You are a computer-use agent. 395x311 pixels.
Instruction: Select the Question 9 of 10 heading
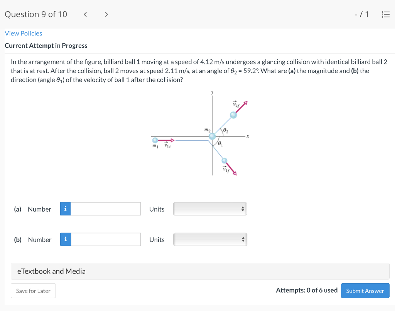click(36, 14)
